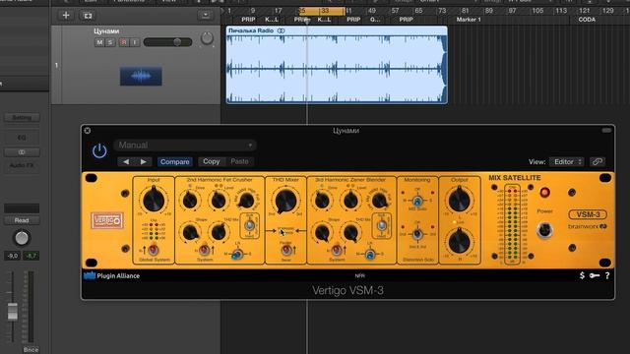The height and width of the screenshot is (354, 630).
Task: Click the dollar sign purchase icon
Action: point(582,275)
